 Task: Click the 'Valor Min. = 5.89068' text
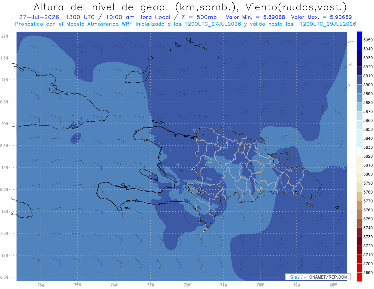coord(255,17)
